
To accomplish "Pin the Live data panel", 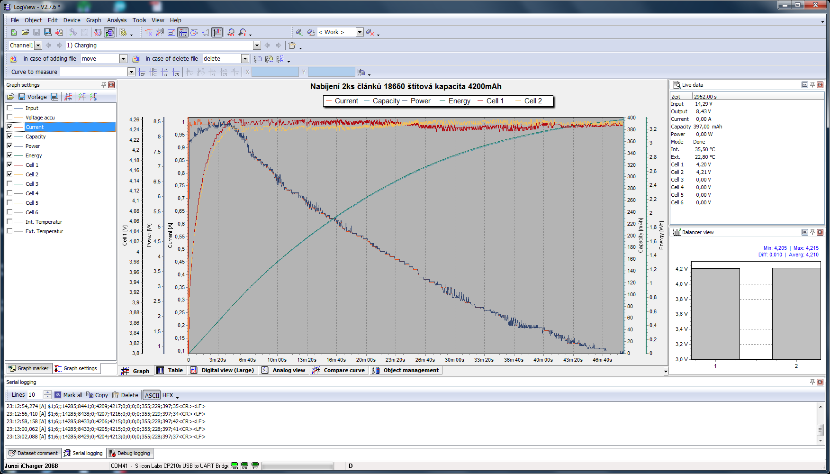I will pyautogui.click(x=812, y=85).
